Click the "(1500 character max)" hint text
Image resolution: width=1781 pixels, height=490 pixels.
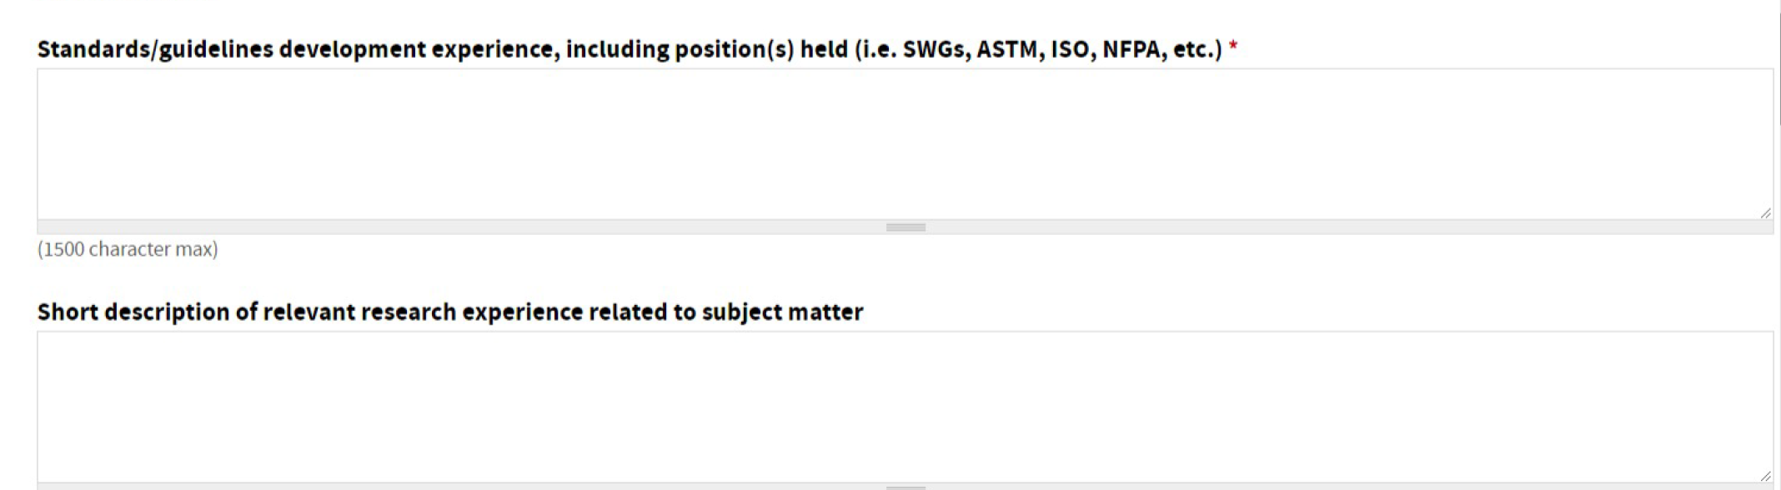[128, 249]
